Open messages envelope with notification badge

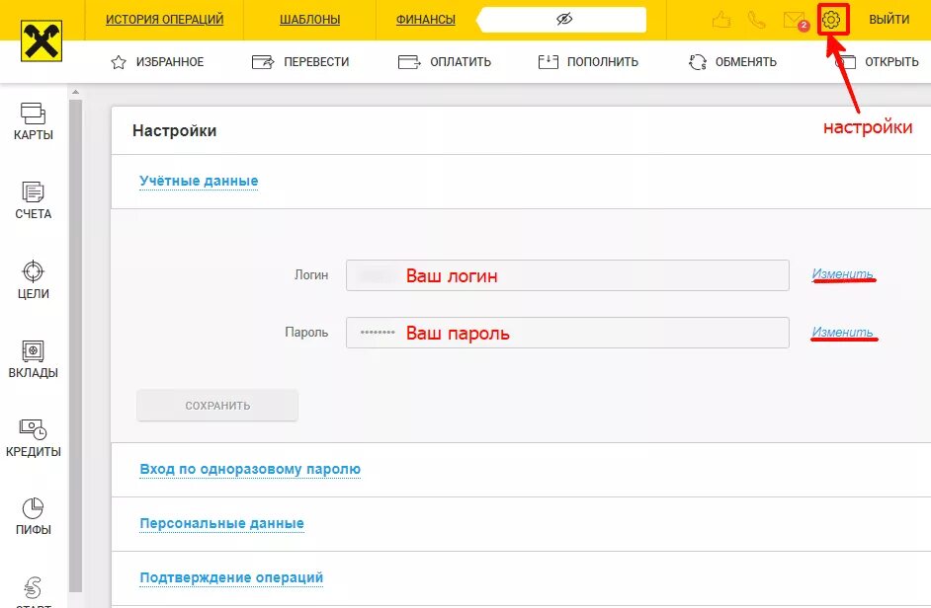(x=795, y=21)
